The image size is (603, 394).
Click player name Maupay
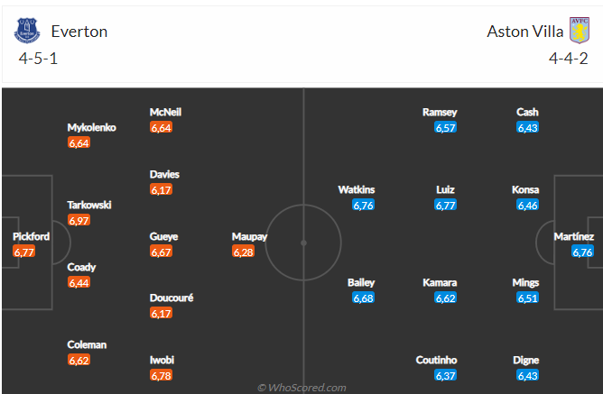point(249,236)
